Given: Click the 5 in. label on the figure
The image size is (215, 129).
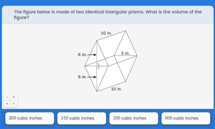Looking at the screenshot, I should click(x=126, y=53).
